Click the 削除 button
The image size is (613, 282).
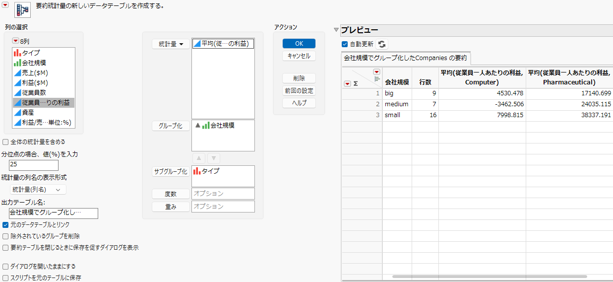pos(299,78)
